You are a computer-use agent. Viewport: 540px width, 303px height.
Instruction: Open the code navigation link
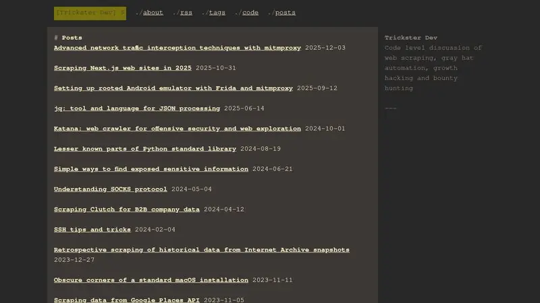(x=250, y=13)
